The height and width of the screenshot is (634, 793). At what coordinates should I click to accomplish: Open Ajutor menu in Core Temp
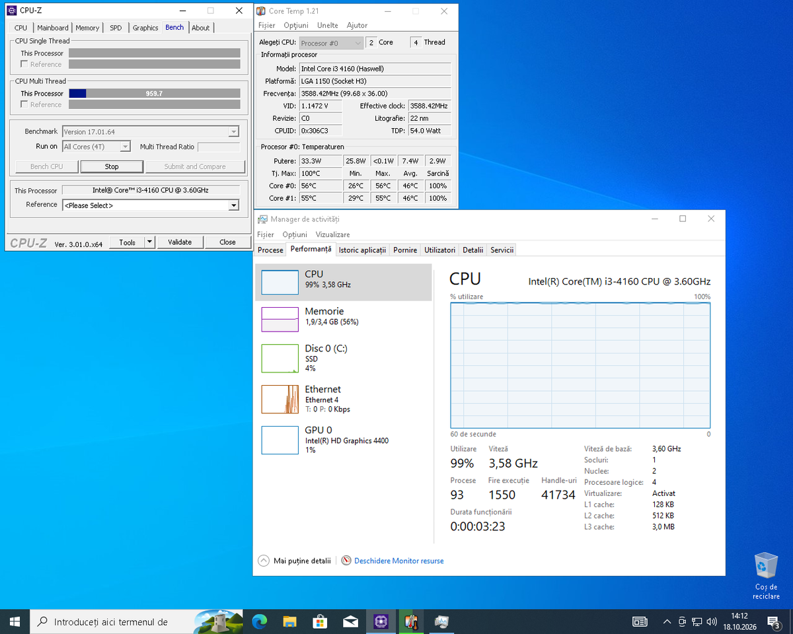coord(357,25)
